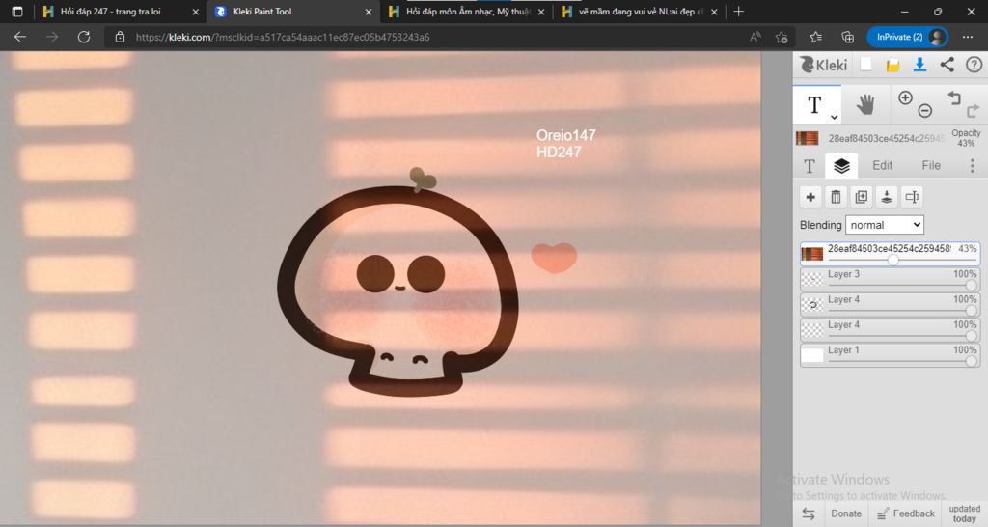Open the three-dot more options menu
This screenshot has width=988, height=527.
coord(973,166)
